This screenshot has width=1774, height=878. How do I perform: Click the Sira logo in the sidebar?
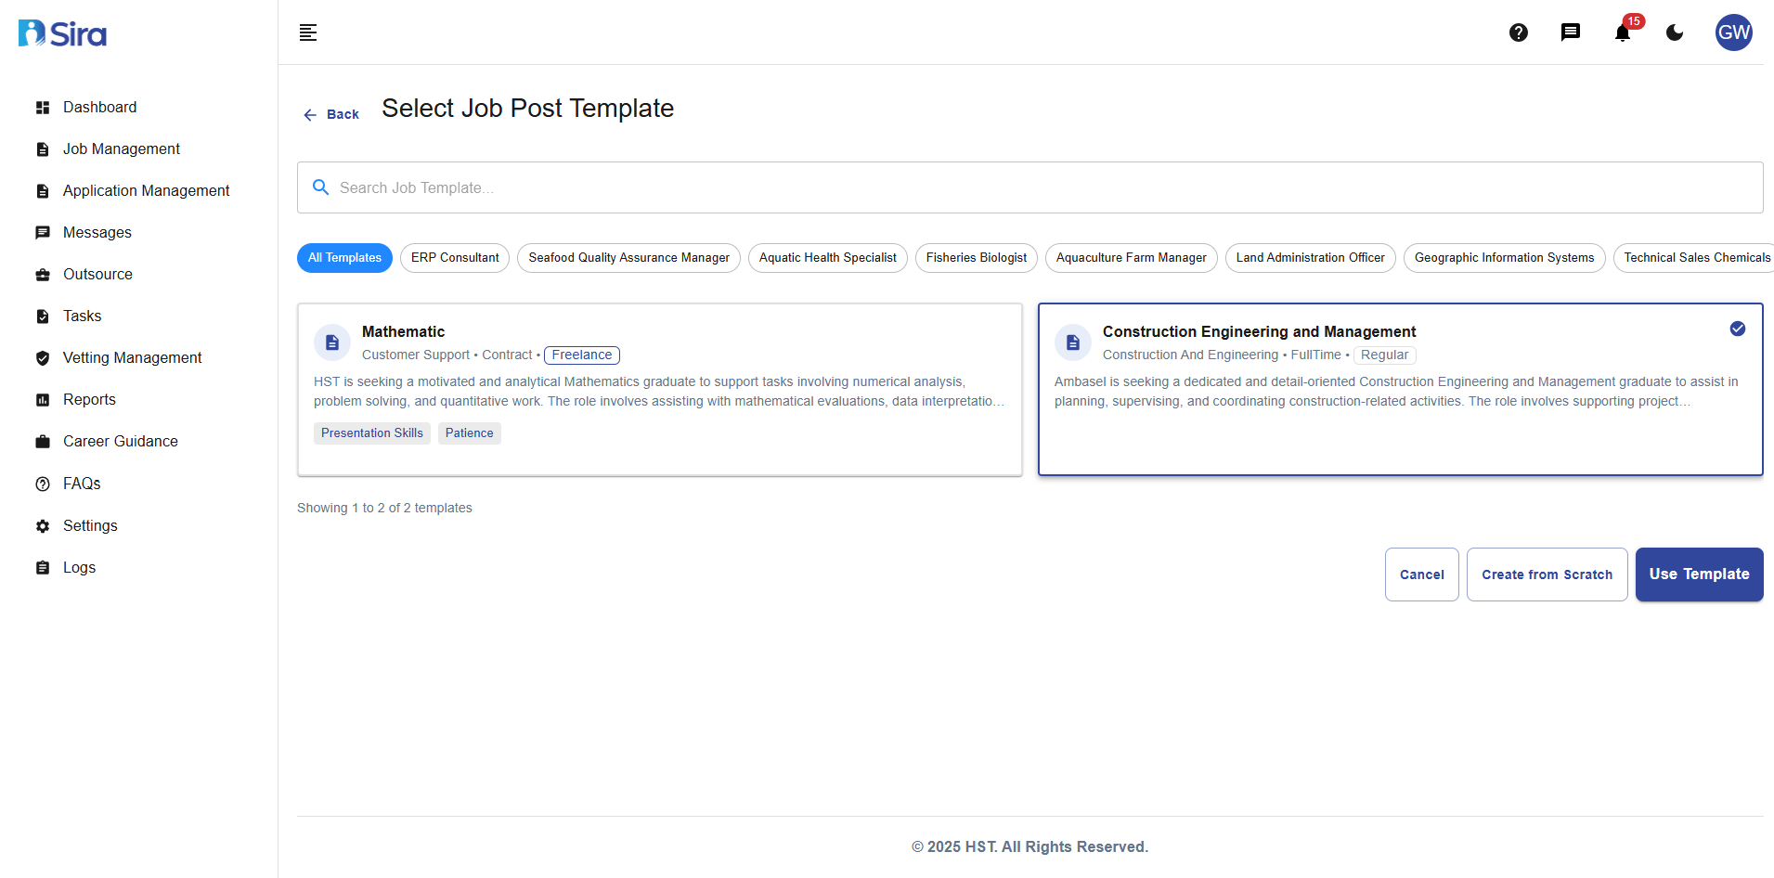tap(61, 32)
